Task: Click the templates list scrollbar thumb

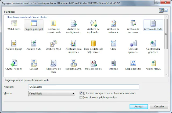Action: [x=166, y=34]
